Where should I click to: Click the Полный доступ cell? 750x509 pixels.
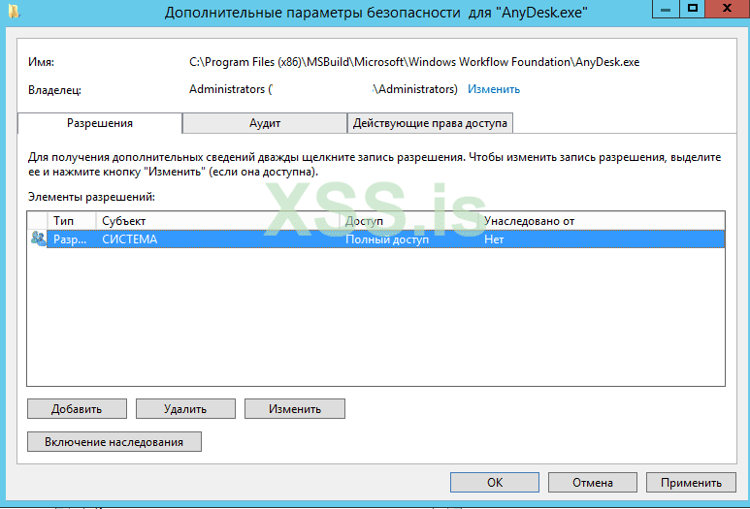pos(387,239)
